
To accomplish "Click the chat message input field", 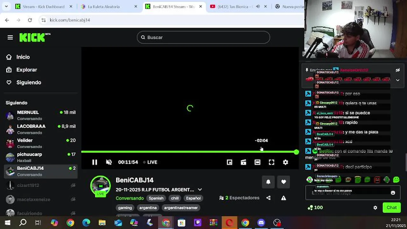I will coord(353,193).
